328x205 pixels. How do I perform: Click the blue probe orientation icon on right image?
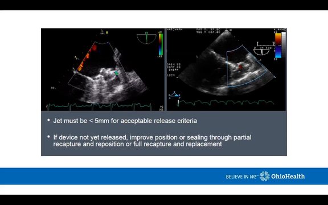(x=175, y=95)
